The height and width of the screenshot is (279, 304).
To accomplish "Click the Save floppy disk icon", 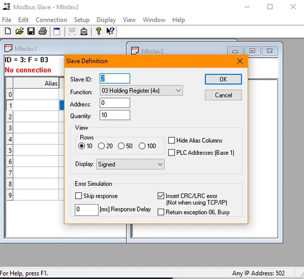I will coord(31,31).
